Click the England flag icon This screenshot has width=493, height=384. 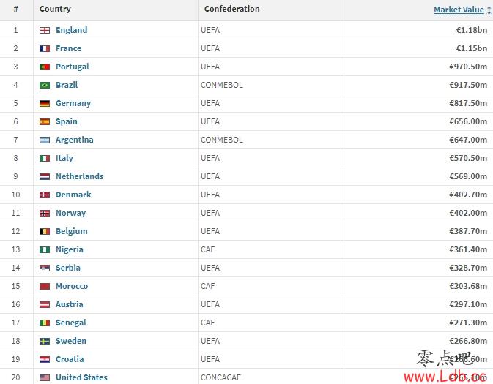(45, 30)
